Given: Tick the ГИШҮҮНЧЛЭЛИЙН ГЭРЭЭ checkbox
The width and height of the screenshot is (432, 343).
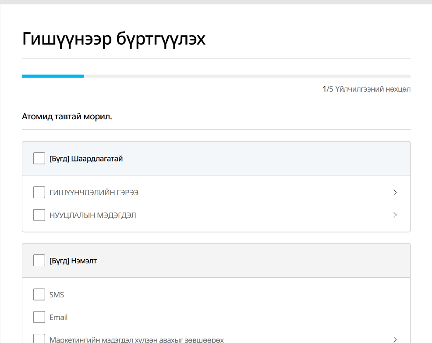Looking at the screenshot, I should coord(39,192).
